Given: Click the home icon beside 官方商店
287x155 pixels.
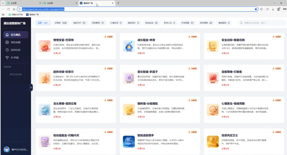Looking at the screenshot, I should pyautogui.click(x=7, y=35).
